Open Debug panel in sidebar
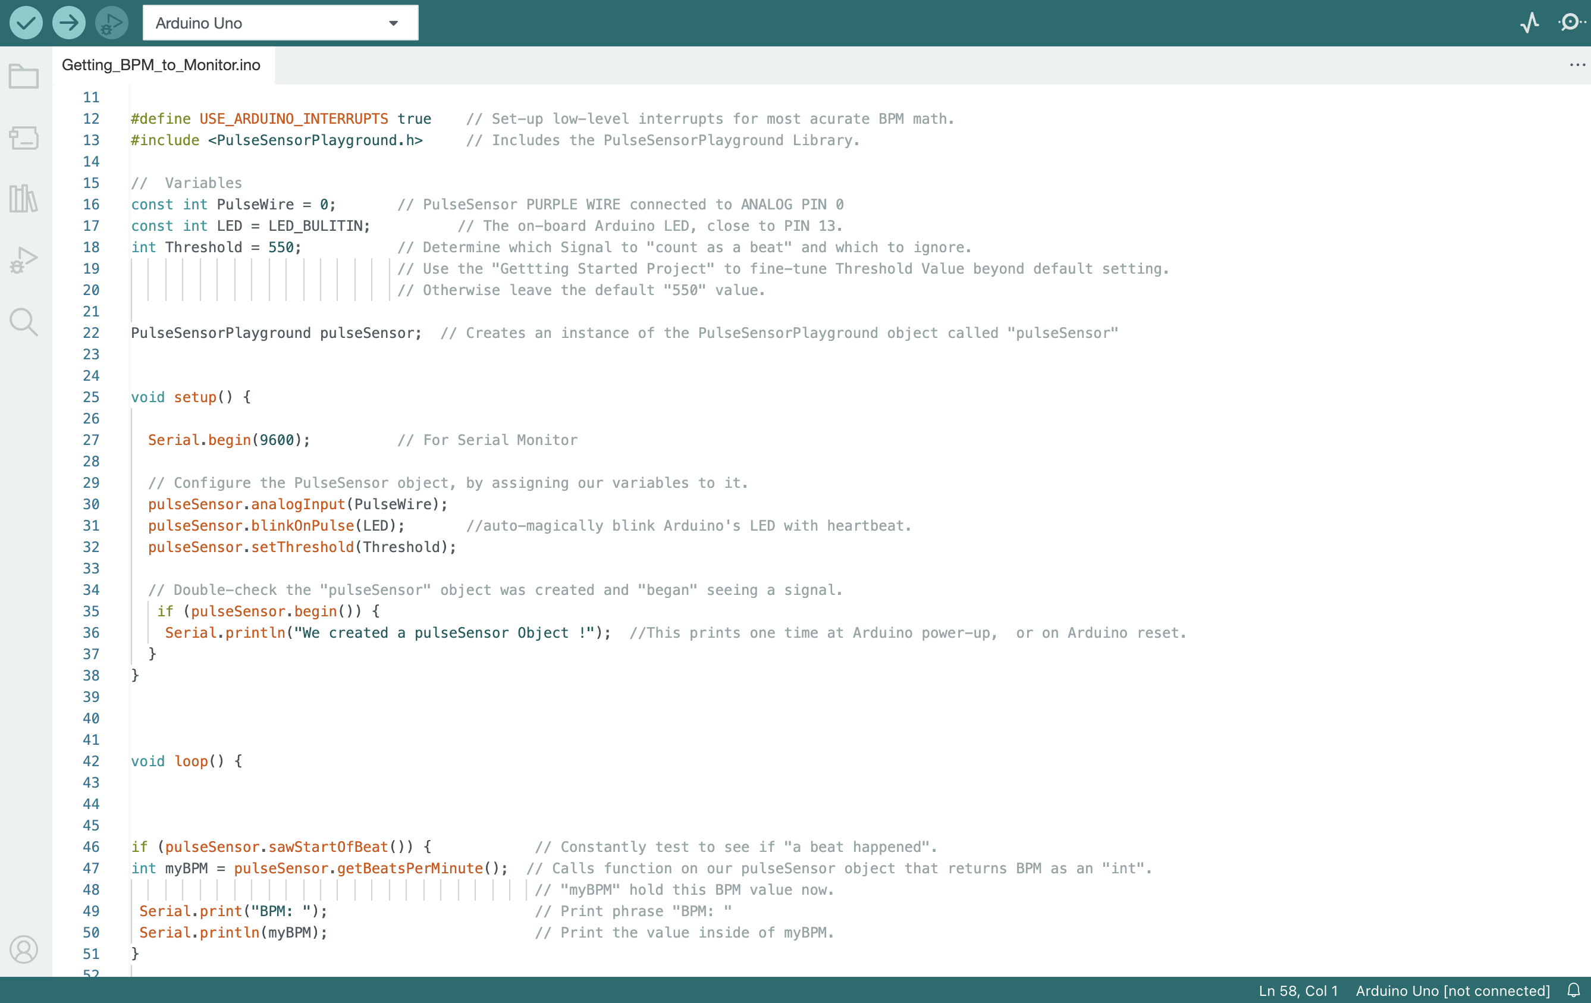 point(24,259)
